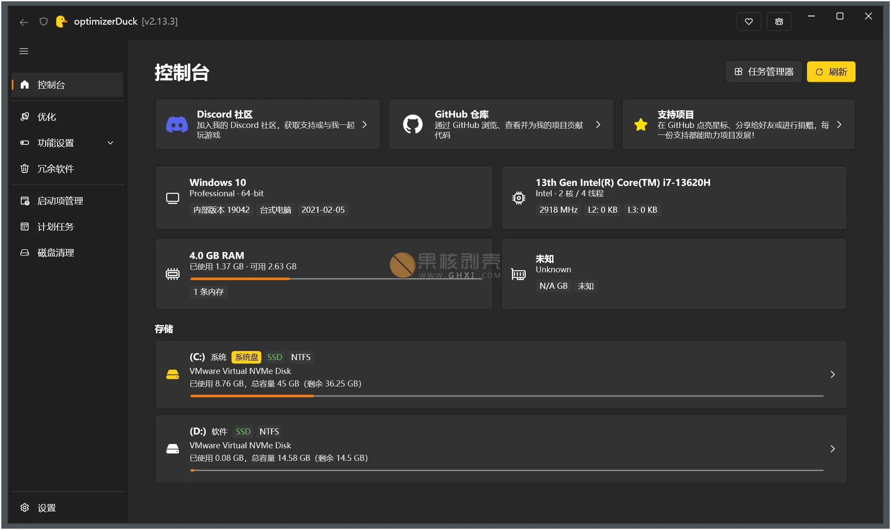Expand the D: drive details chevron
This screenshot has height=530, width=891.
tap(833, 449)
